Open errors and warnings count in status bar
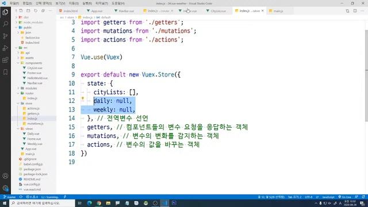368x207 pixels. point(32,197)
